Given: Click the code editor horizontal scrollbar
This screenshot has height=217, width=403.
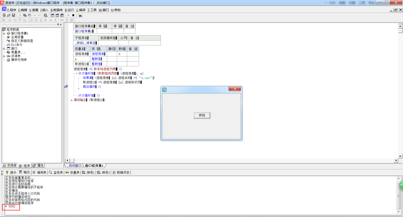Looking at the screenshot, I should (x=232, y=161).
